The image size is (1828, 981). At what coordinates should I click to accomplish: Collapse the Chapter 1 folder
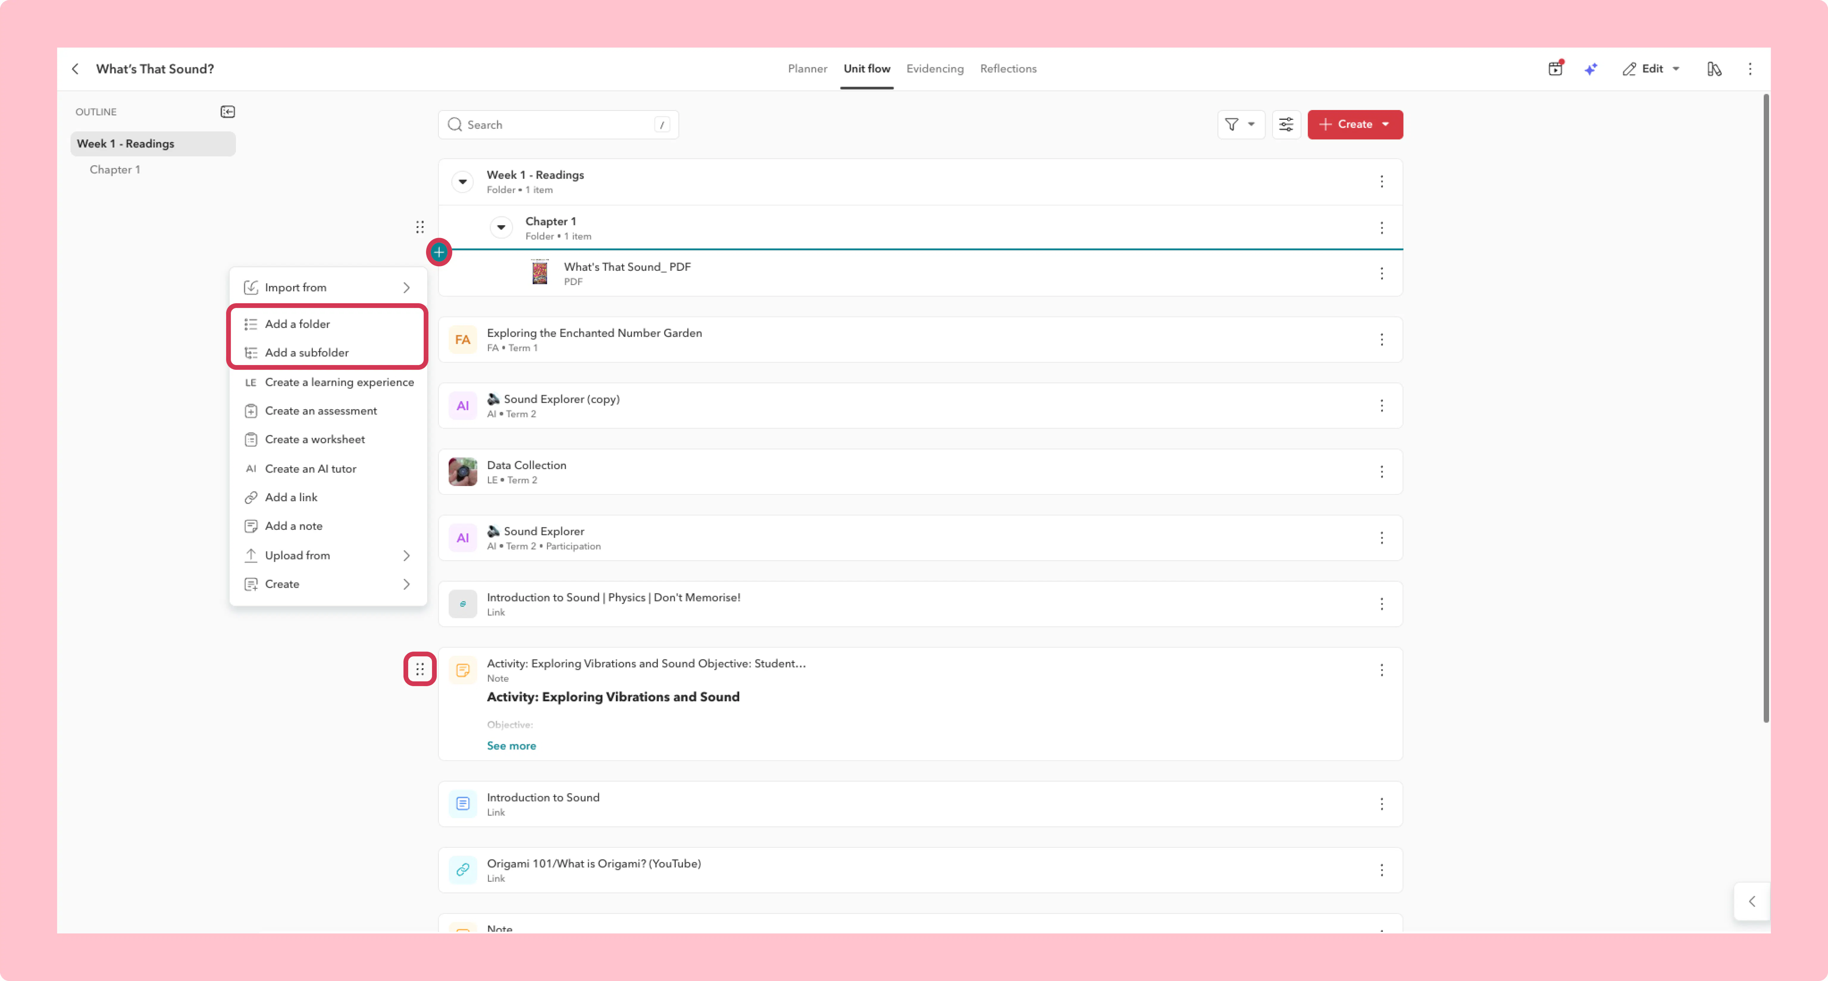tap(501, 227)
